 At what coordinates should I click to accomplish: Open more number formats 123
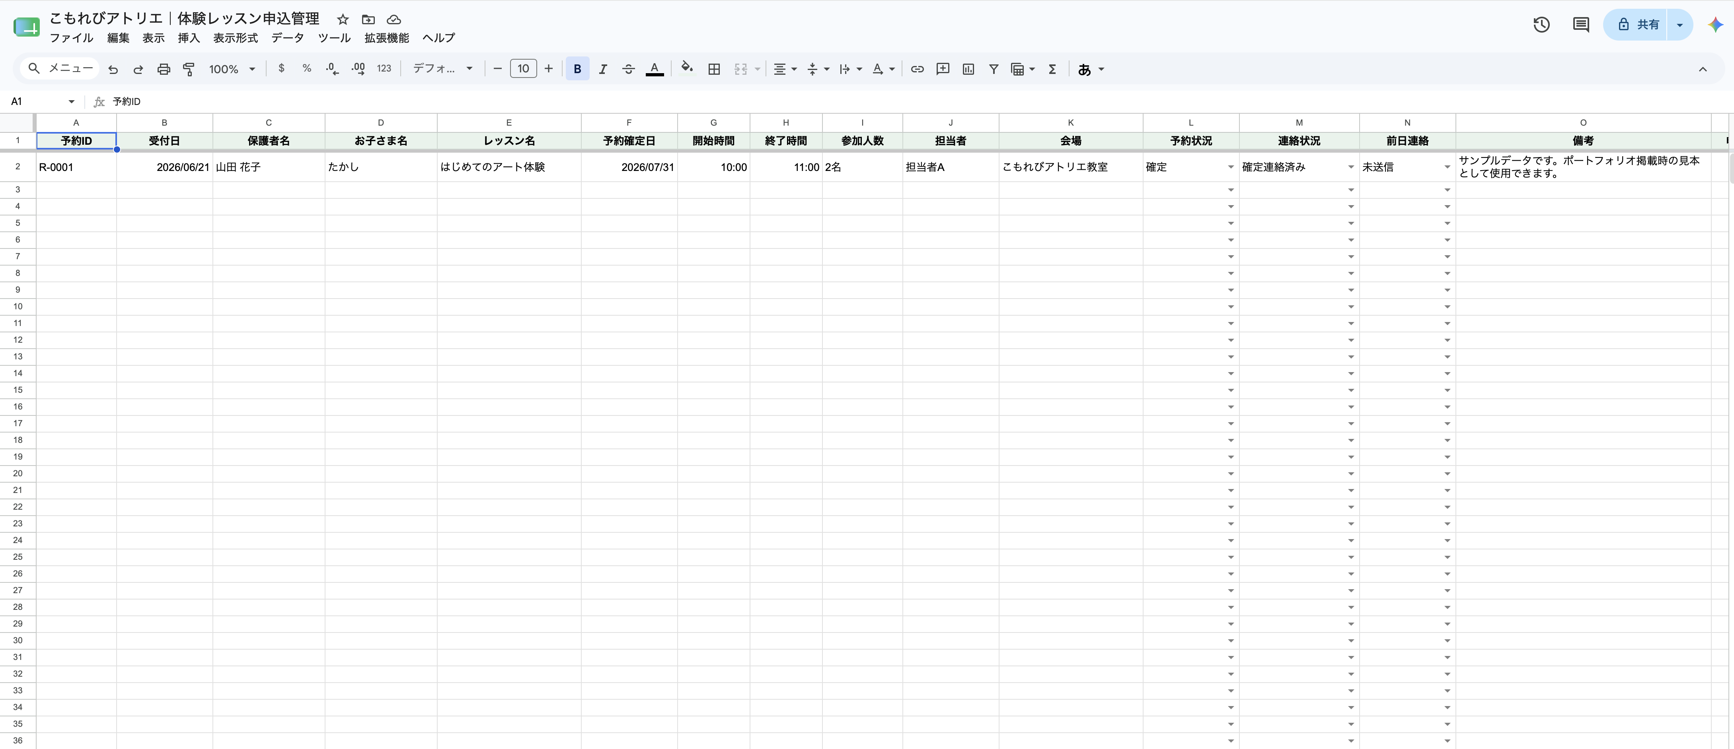[x=384, y=69]
